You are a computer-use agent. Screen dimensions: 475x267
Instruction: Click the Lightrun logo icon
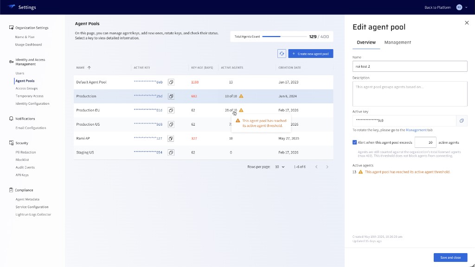[12, 6]
